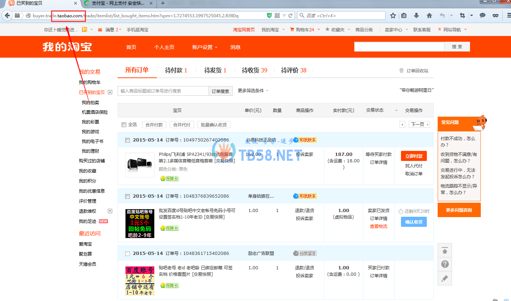Image resolution: width=511 pixels, height=301 pixels.
Task: Go to the browser home page icon
Action: pos(429,15)
